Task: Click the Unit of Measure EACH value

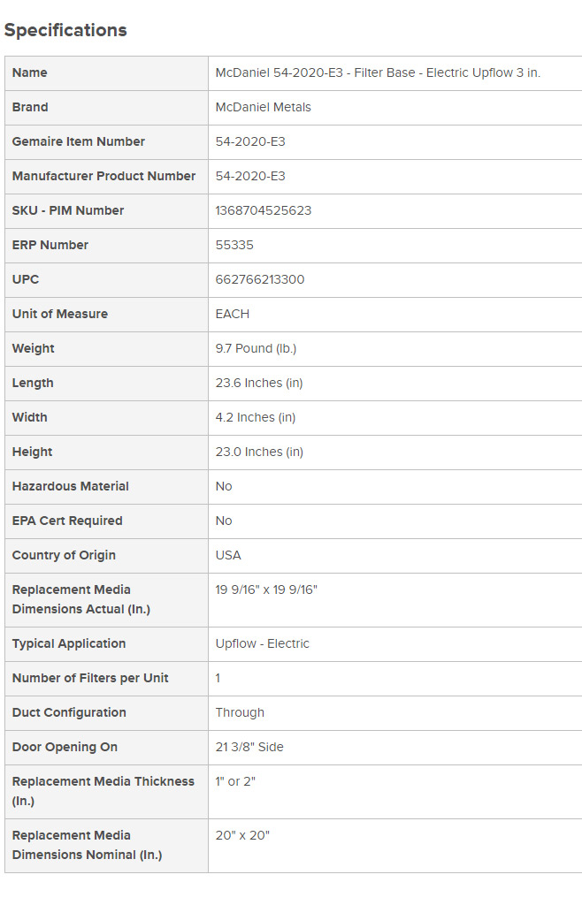Action: [232, 314]
